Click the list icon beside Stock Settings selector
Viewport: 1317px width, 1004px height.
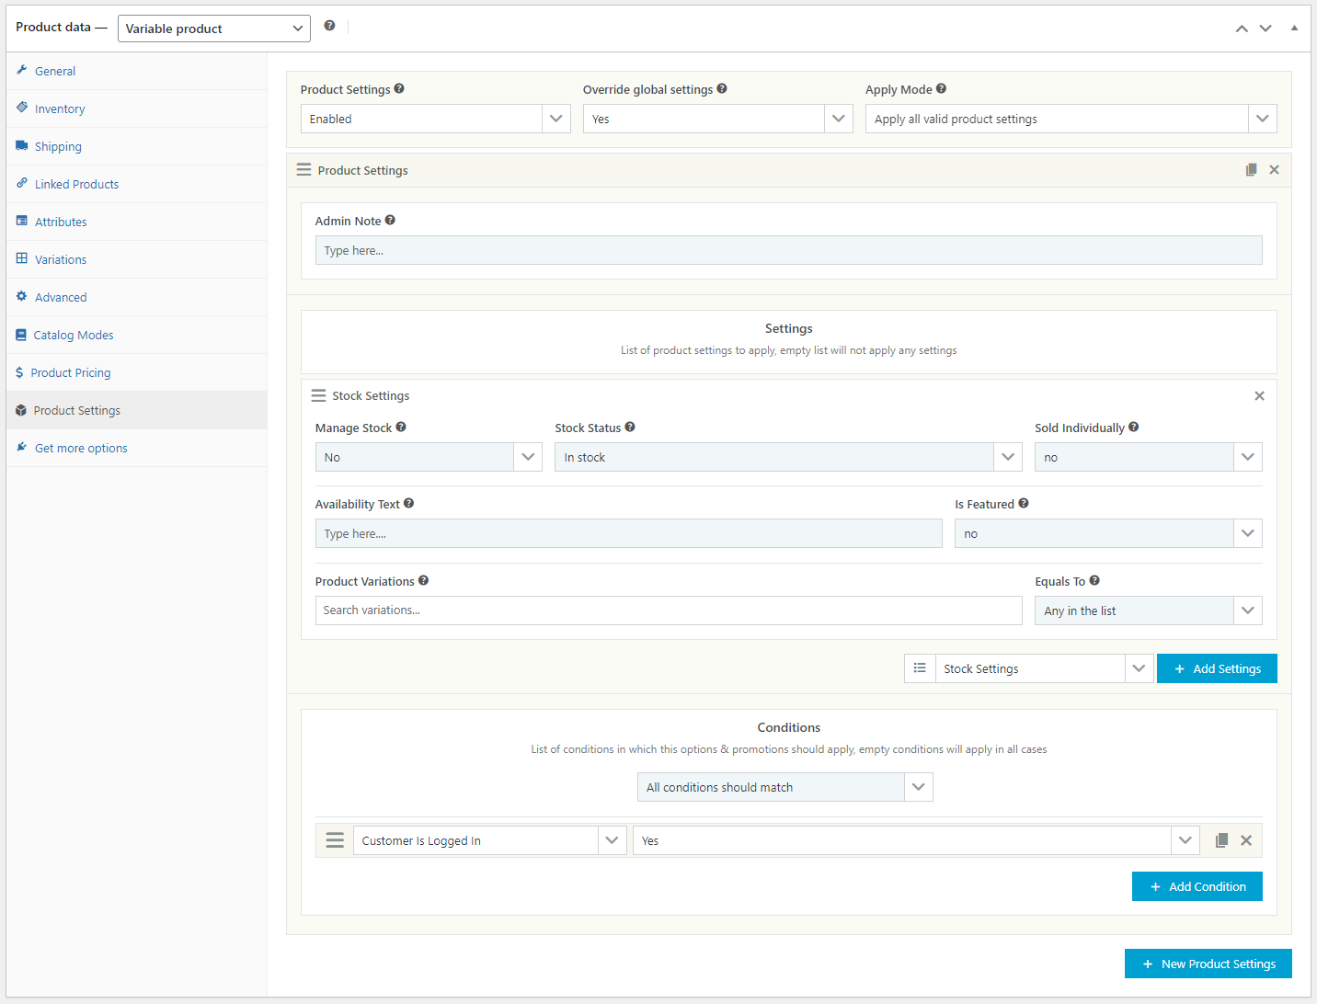(x=920, y=667)
